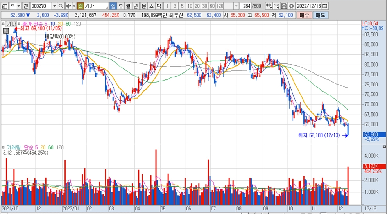Click the 284 candle count input field

pos(247,6)
